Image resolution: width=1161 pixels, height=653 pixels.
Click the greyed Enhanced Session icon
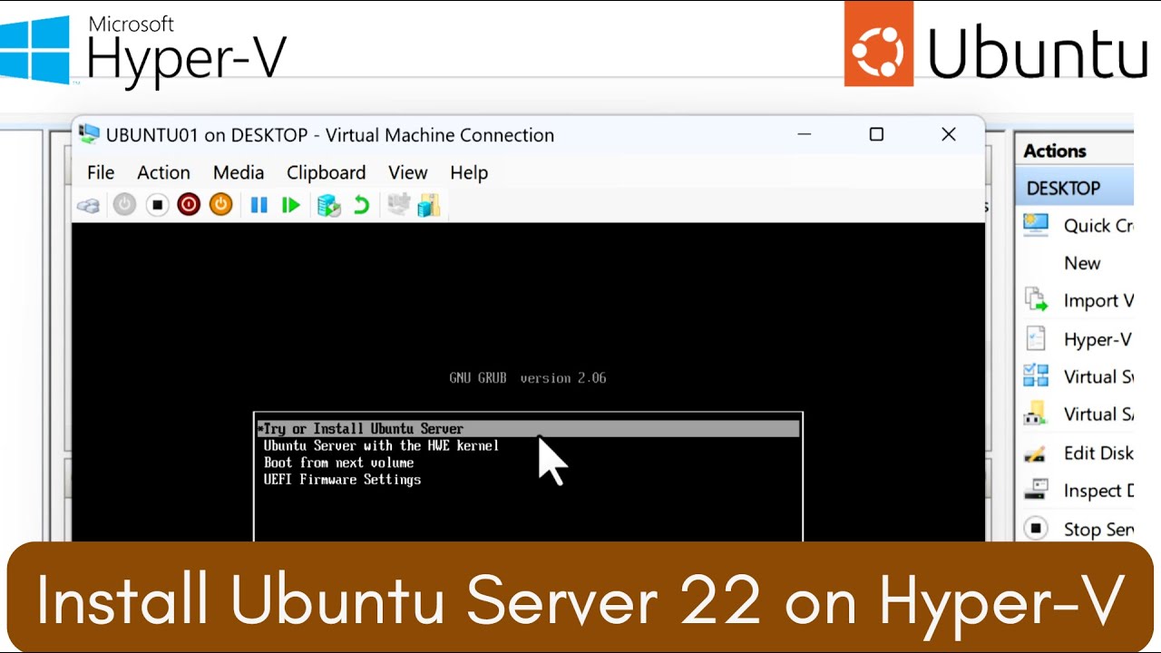[398, 205]
